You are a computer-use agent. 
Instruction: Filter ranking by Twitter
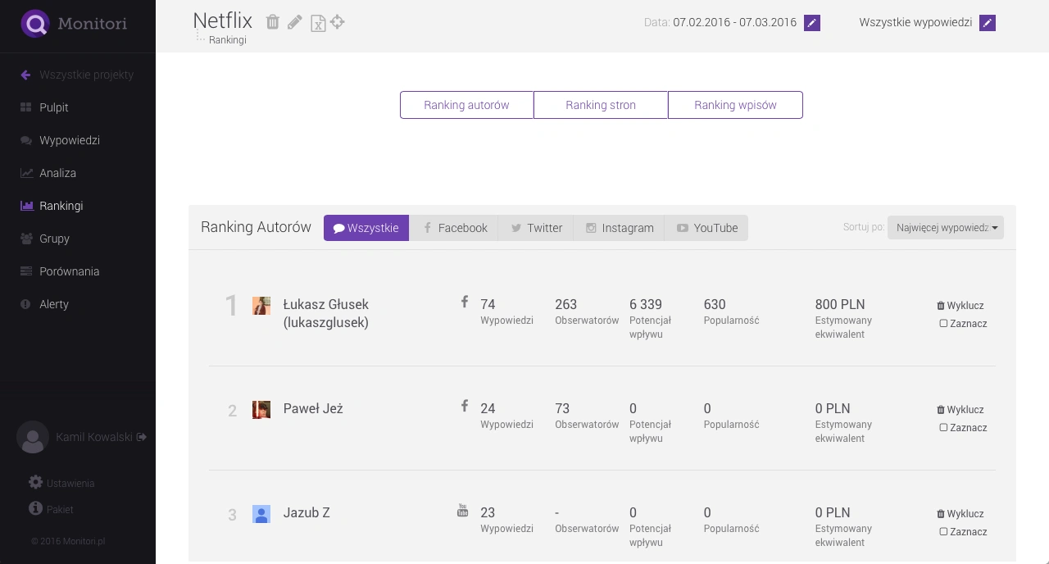point(536,228)
